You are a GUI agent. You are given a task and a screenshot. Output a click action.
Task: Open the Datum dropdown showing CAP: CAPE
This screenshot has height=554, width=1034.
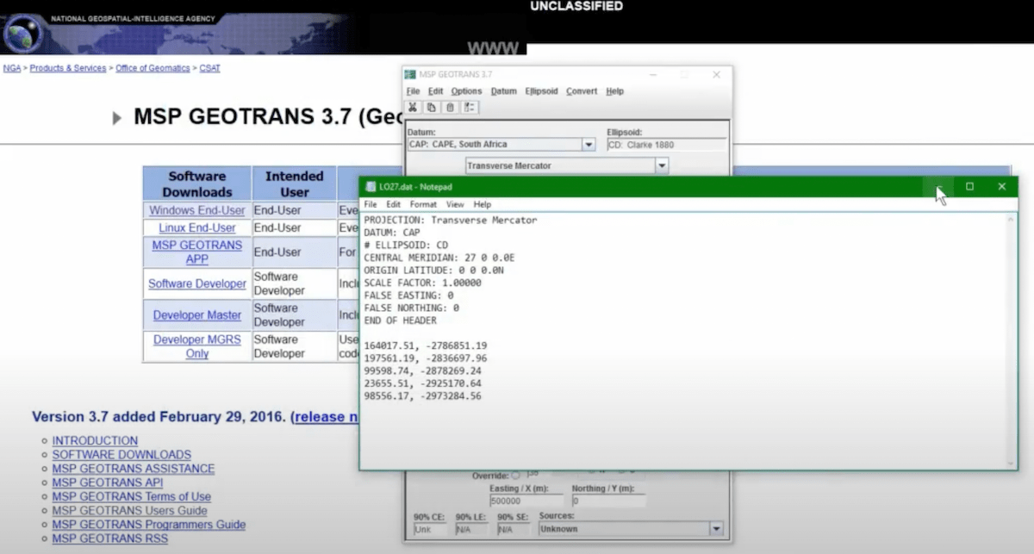tap(589, 145)
